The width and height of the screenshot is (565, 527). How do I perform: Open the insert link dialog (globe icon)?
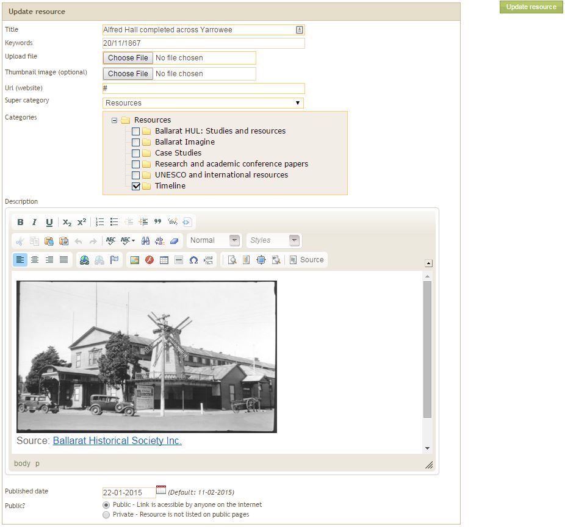click(x=84, y=260)
